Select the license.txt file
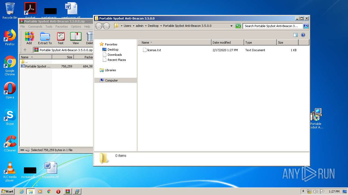This screenshot has width=348, height=195. [x=154, y=50]
